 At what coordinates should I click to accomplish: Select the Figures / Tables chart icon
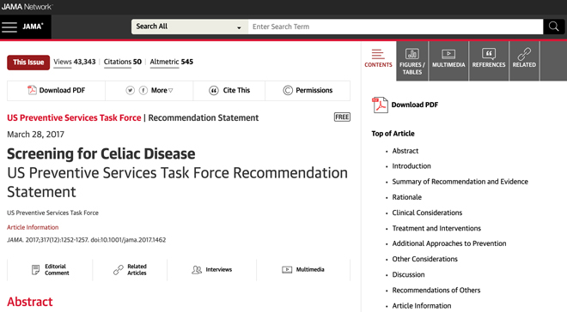[412, 54]
